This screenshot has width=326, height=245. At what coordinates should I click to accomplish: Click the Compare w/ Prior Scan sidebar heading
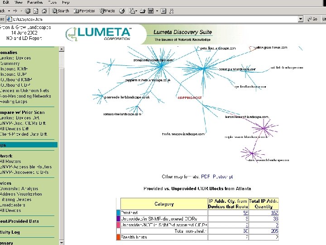[x=22, y=113]
